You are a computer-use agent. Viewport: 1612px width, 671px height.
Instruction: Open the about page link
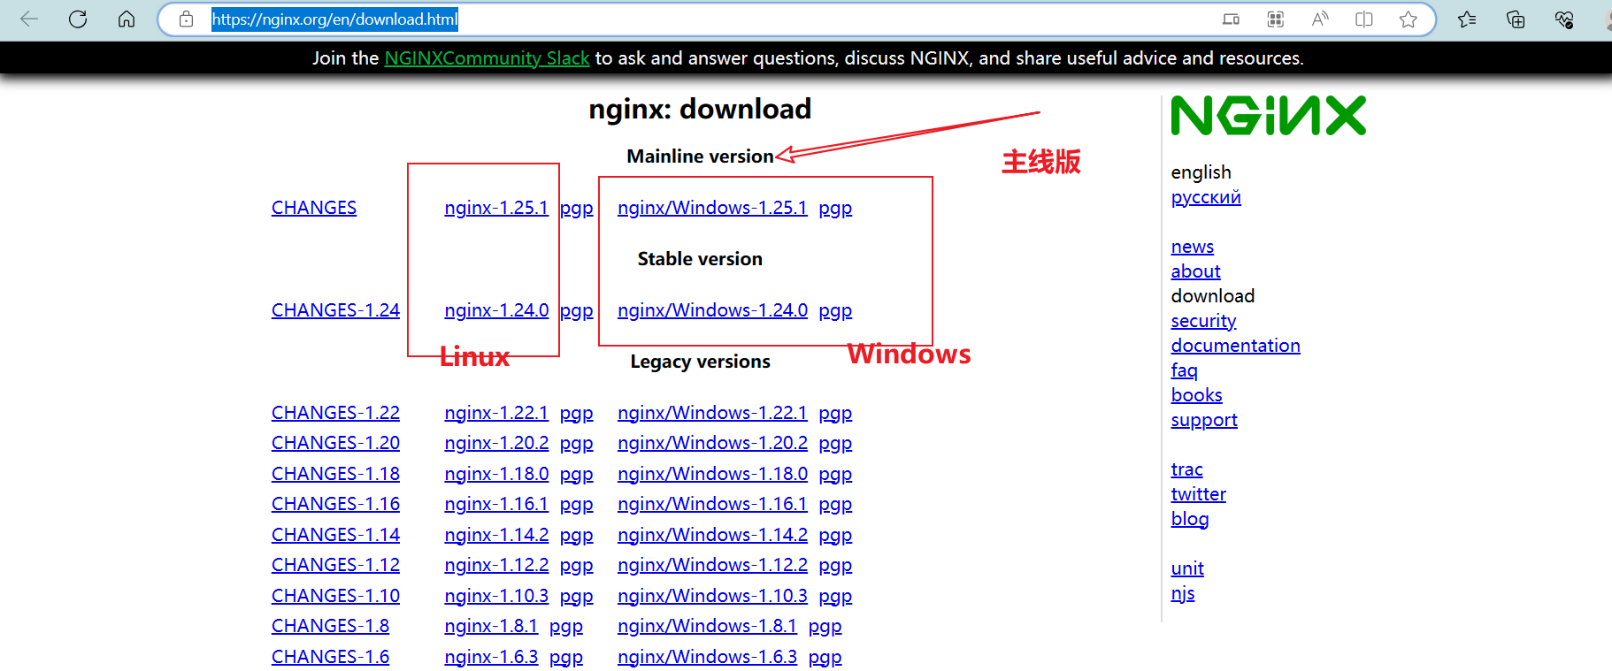pos(1195,271)
